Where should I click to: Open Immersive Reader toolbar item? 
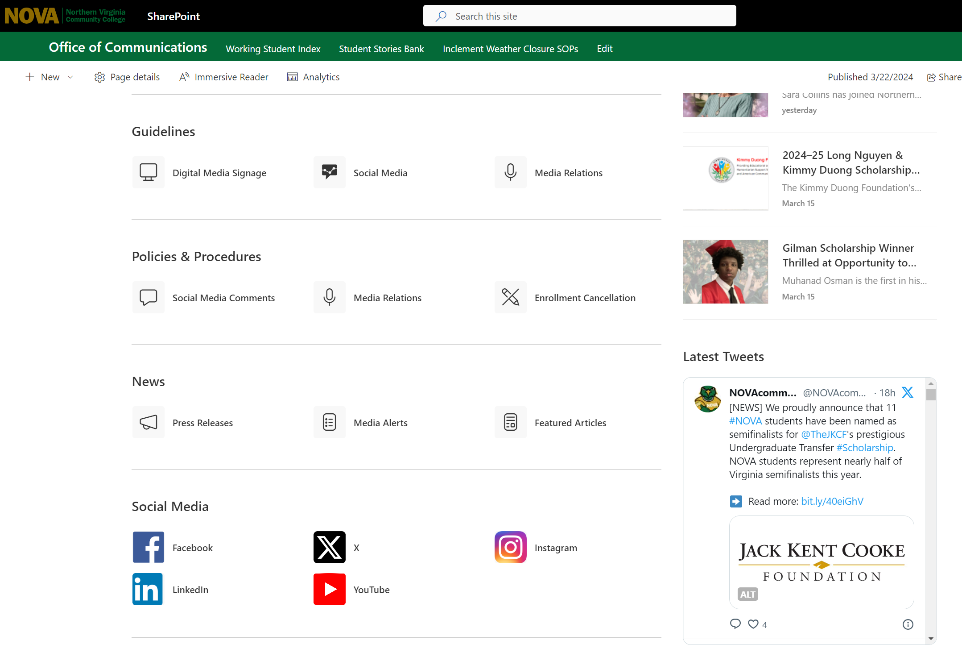point(224,77)
